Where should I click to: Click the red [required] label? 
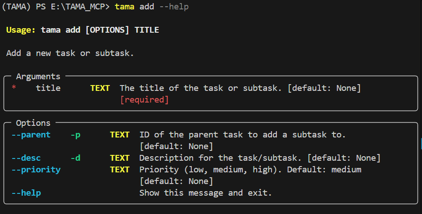point(145,100)
